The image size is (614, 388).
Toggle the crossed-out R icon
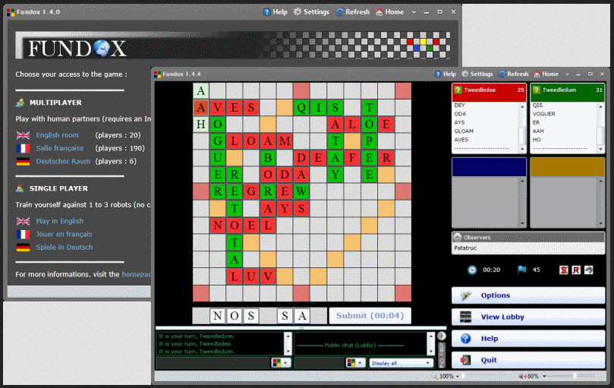[576, 270]
